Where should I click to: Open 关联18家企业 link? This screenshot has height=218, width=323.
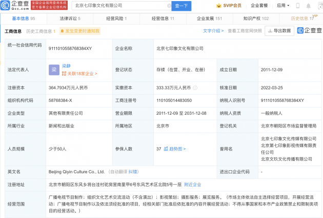point(82,74)
